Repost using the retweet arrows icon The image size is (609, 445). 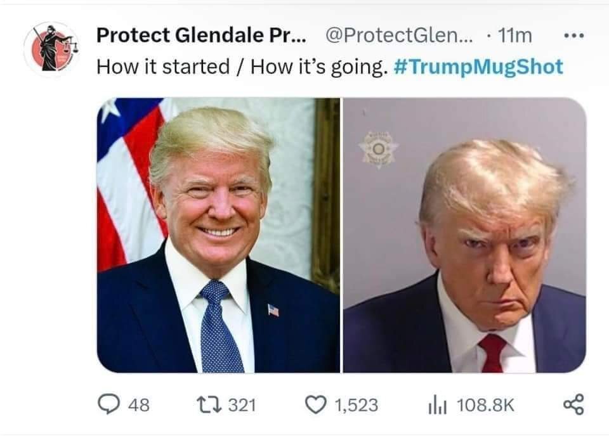209,404
